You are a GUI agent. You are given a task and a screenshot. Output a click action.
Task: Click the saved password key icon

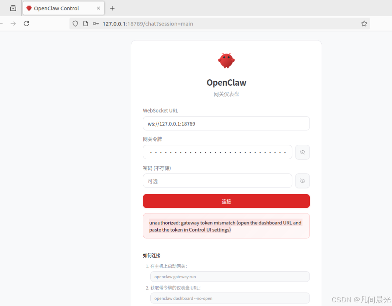click(96, 24)
